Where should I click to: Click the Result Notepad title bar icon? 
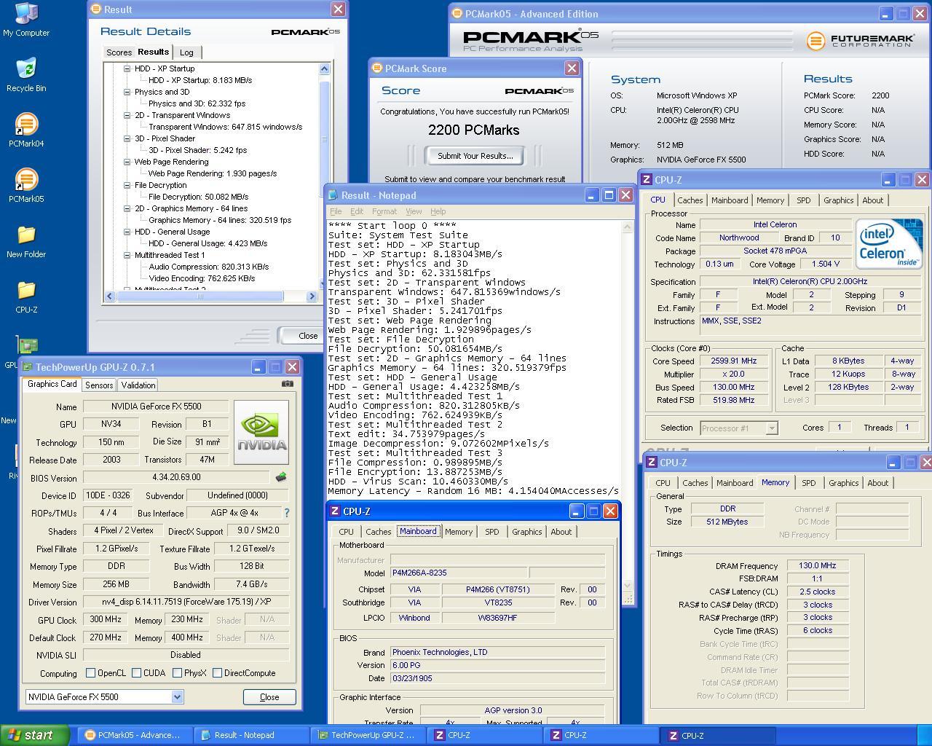(333, 195)
